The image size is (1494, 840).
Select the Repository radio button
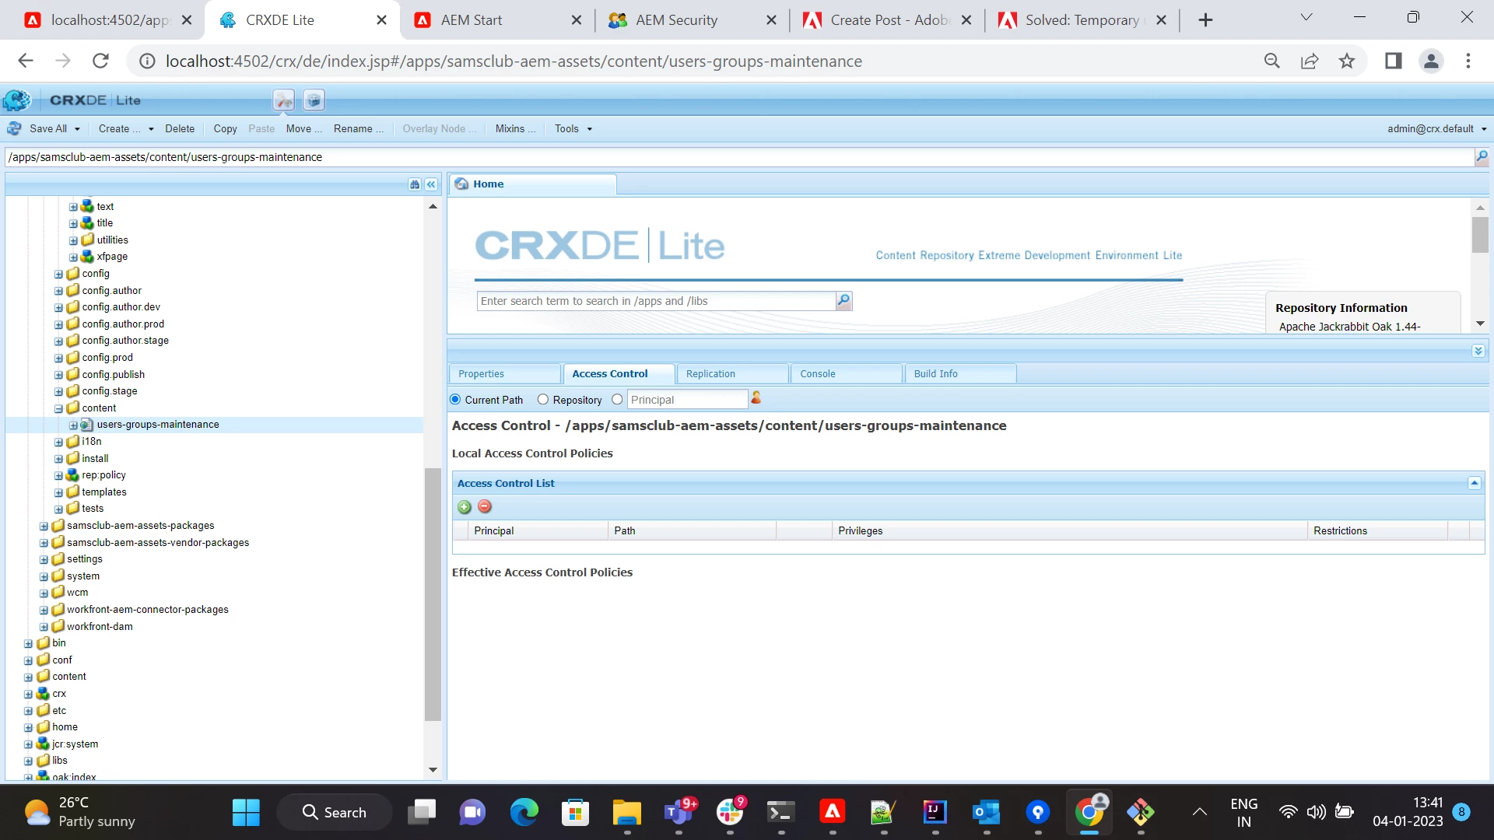543,400
